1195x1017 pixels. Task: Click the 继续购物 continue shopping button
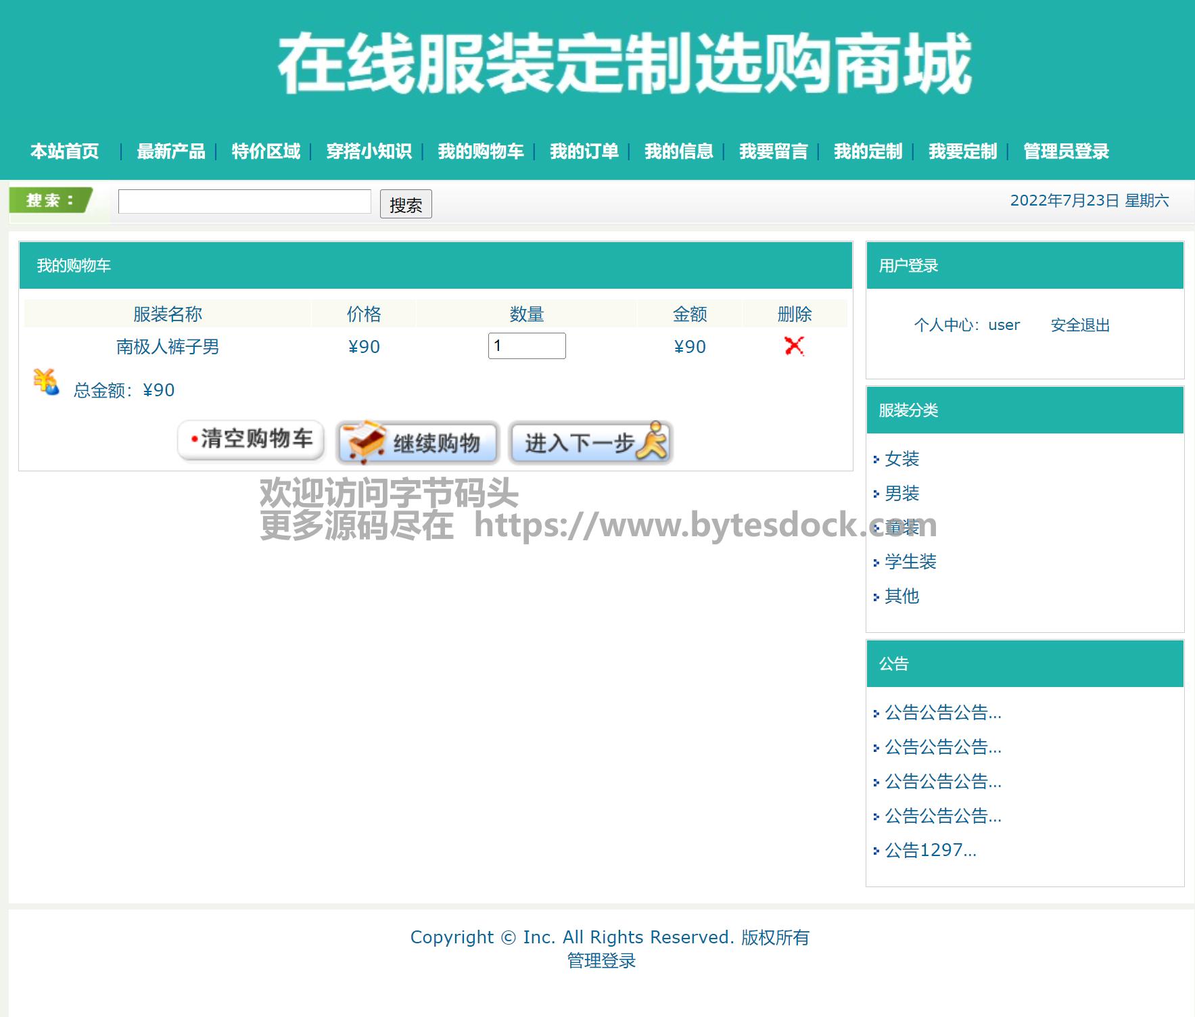417,443
